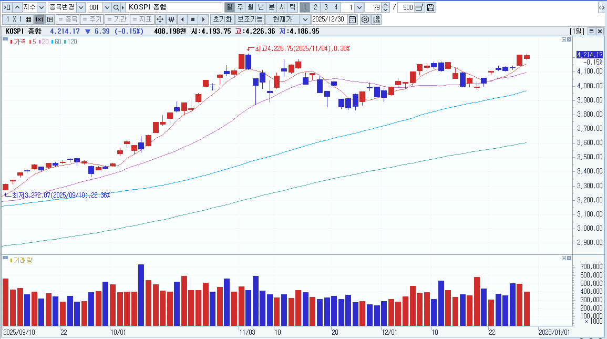The image size is (607, 339).
Task: Click the 20-day moving average legend
Action: pyautogui.click(x=44, y=42)
